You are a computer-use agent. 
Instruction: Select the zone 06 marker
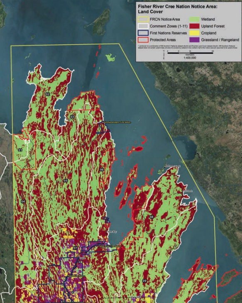[102, 170]
